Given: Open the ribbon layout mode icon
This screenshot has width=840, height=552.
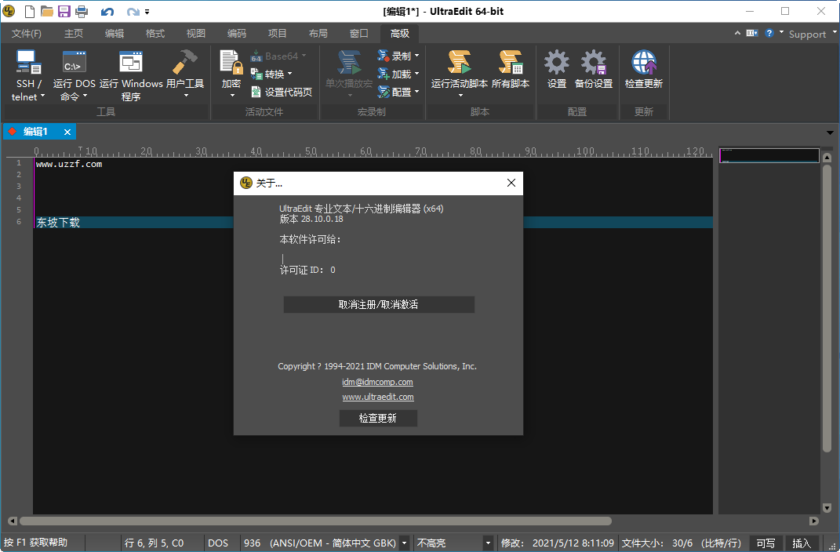Looking at the screenshot, I should point(752,33).
